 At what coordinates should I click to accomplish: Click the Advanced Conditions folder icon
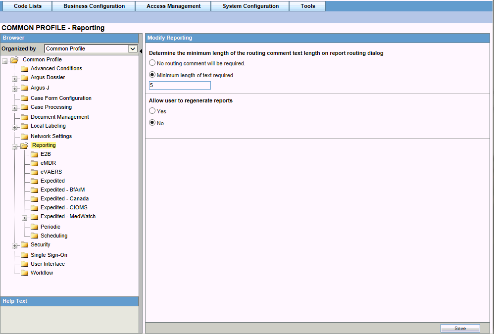[25, 69]
